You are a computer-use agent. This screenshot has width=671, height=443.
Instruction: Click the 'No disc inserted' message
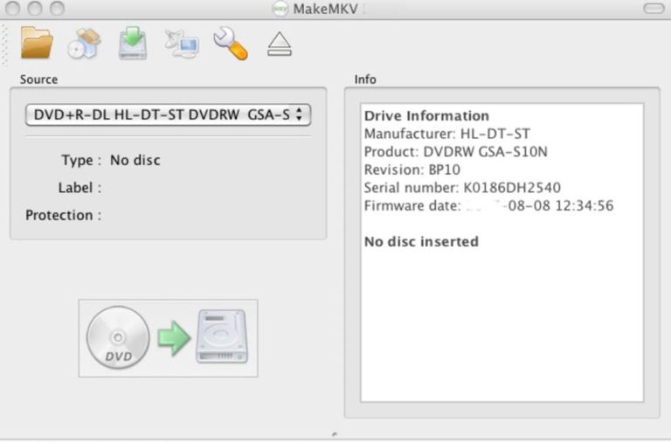pyautogui.click(x=421, y=242)
